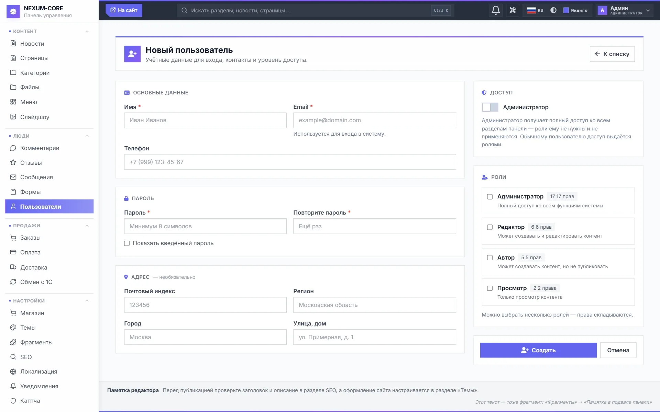Open the Админ user dropdown
This screenshot has width=660, height=412.
click(624, 10)
